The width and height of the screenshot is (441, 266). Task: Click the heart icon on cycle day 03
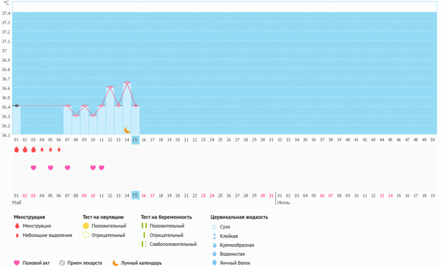[33, 168]
